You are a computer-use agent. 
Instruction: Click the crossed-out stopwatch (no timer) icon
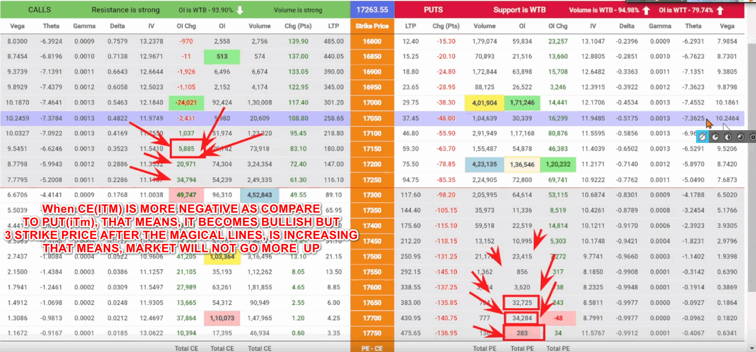pyautogui.click(x=702, y=137)
